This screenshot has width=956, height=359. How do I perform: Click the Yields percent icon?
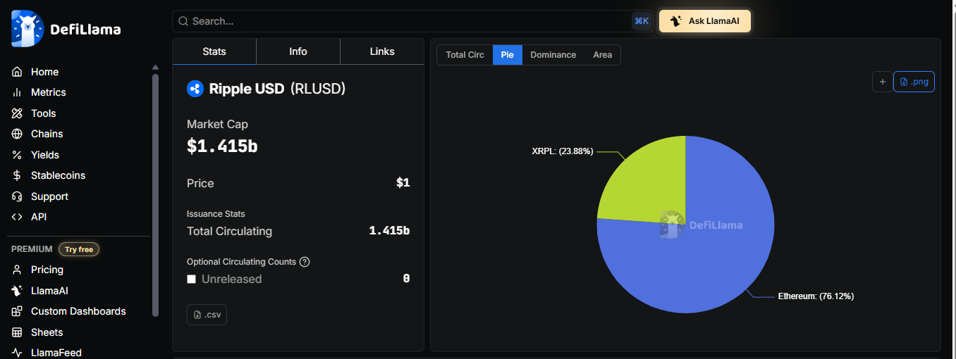pos(17,155)
